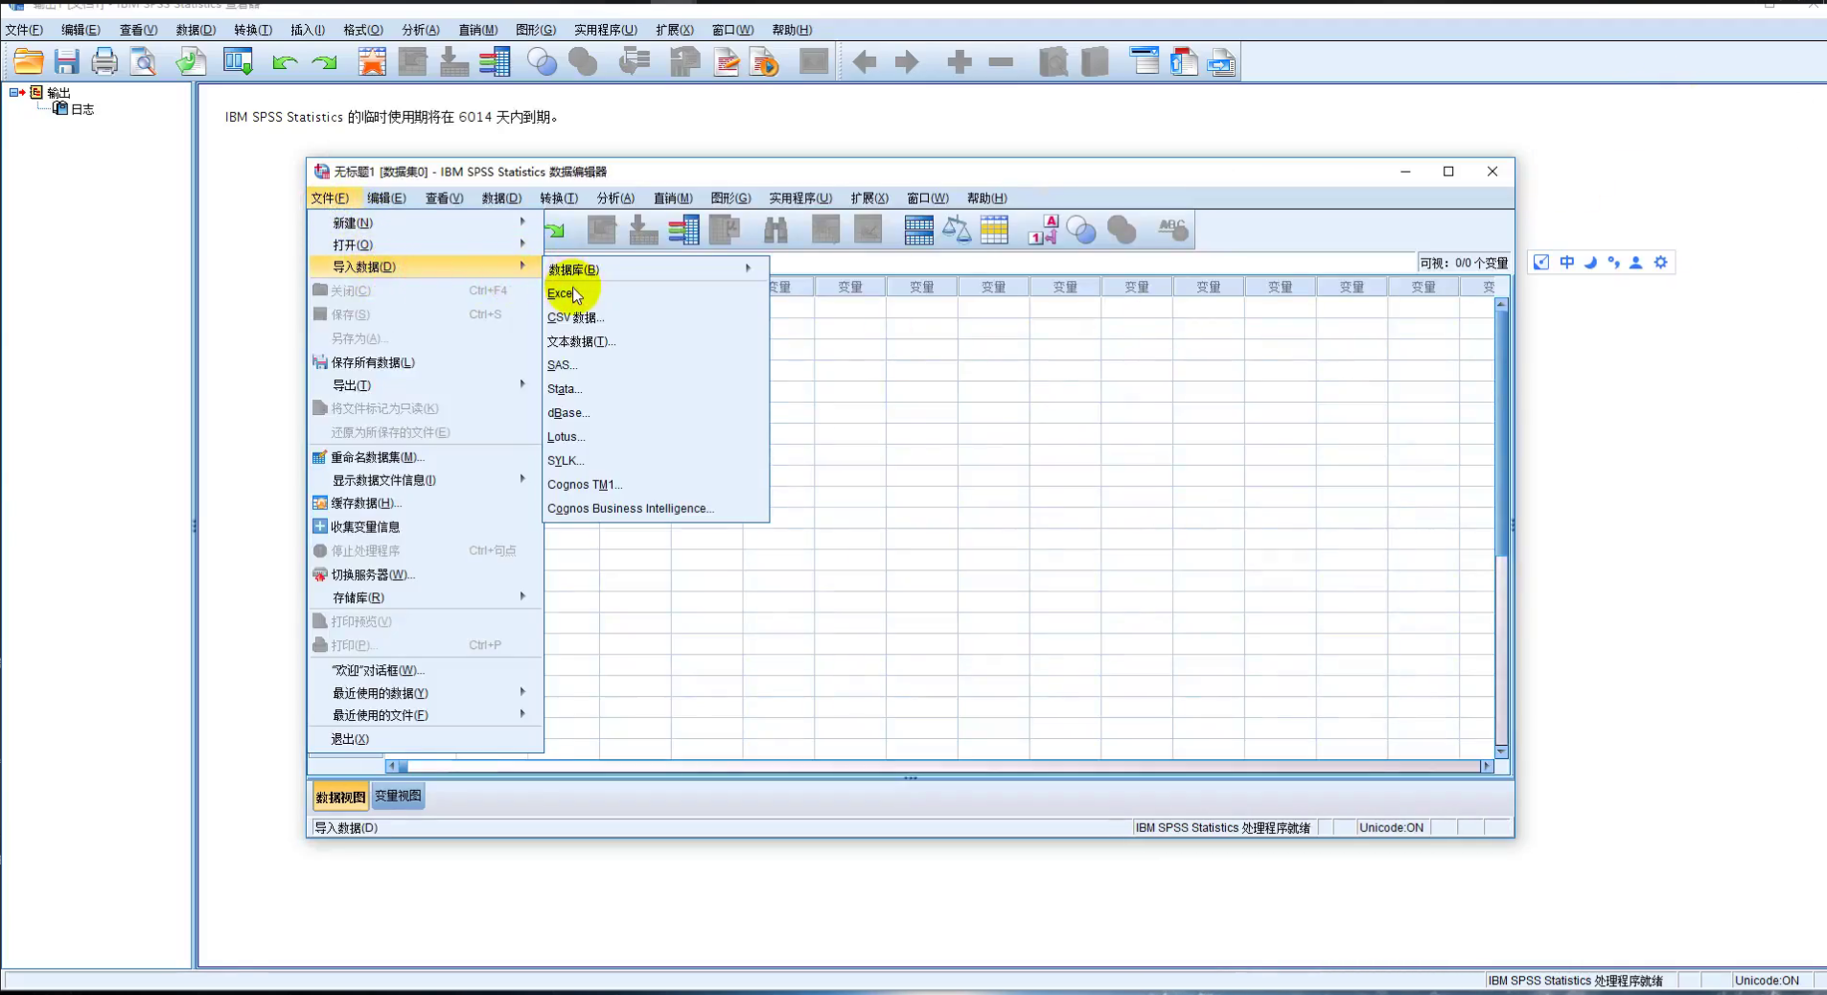Click the green Redo arrow in viewer toolbar
Image resolution: width=1827 pixels, height=995 pixels.
(x=325, y=63)
